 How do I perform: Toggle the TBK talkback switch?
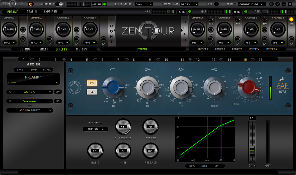(264, 12)
